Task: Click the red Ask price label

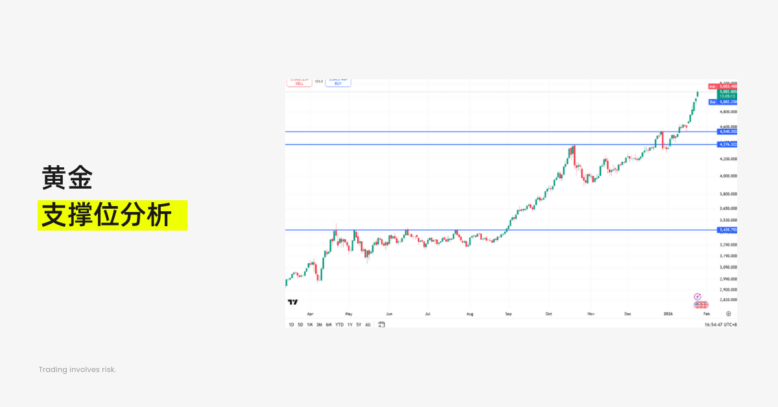Action: [x=723, y=86]
